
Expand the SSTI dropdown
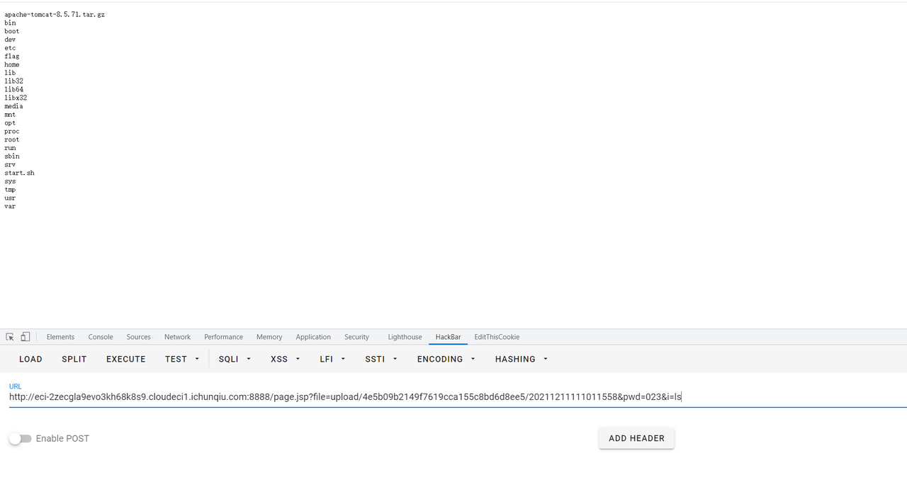click(381, 359)
